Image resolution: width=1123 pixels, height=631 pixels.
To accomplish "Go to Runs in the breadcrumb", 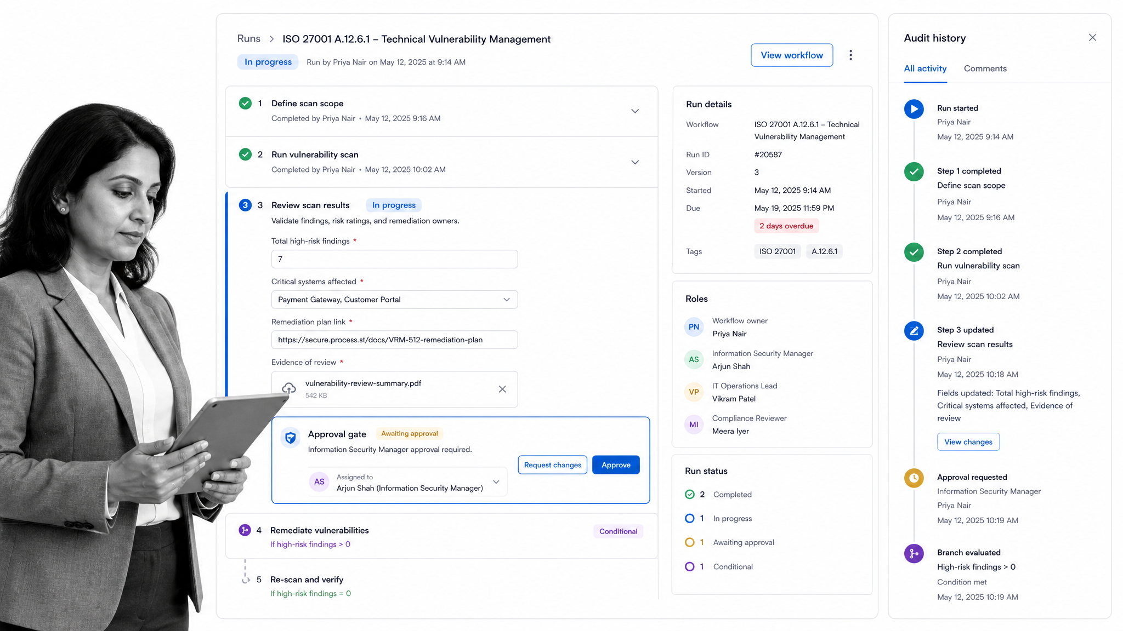I will 248,39.
